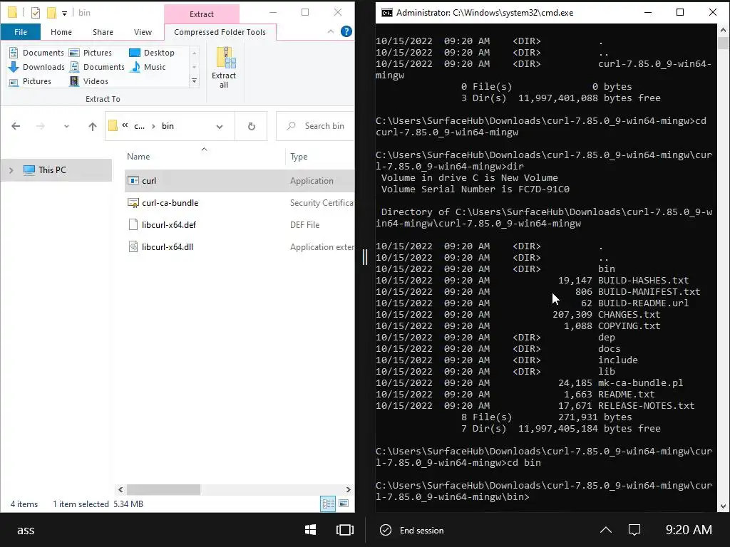This screenshot has width=730, height=547.
Task: Click the Properties quick access toolbar icon
Action: click(x=36, y=13)
